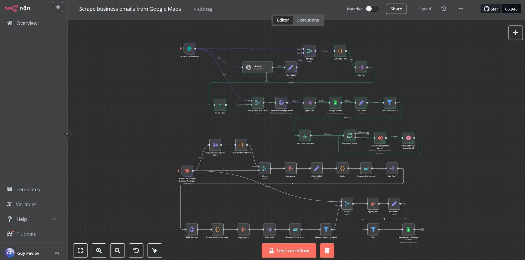Screen dimensions: 525x260
Task: Tidy up the workflow nodes
Action: (154, 250)
